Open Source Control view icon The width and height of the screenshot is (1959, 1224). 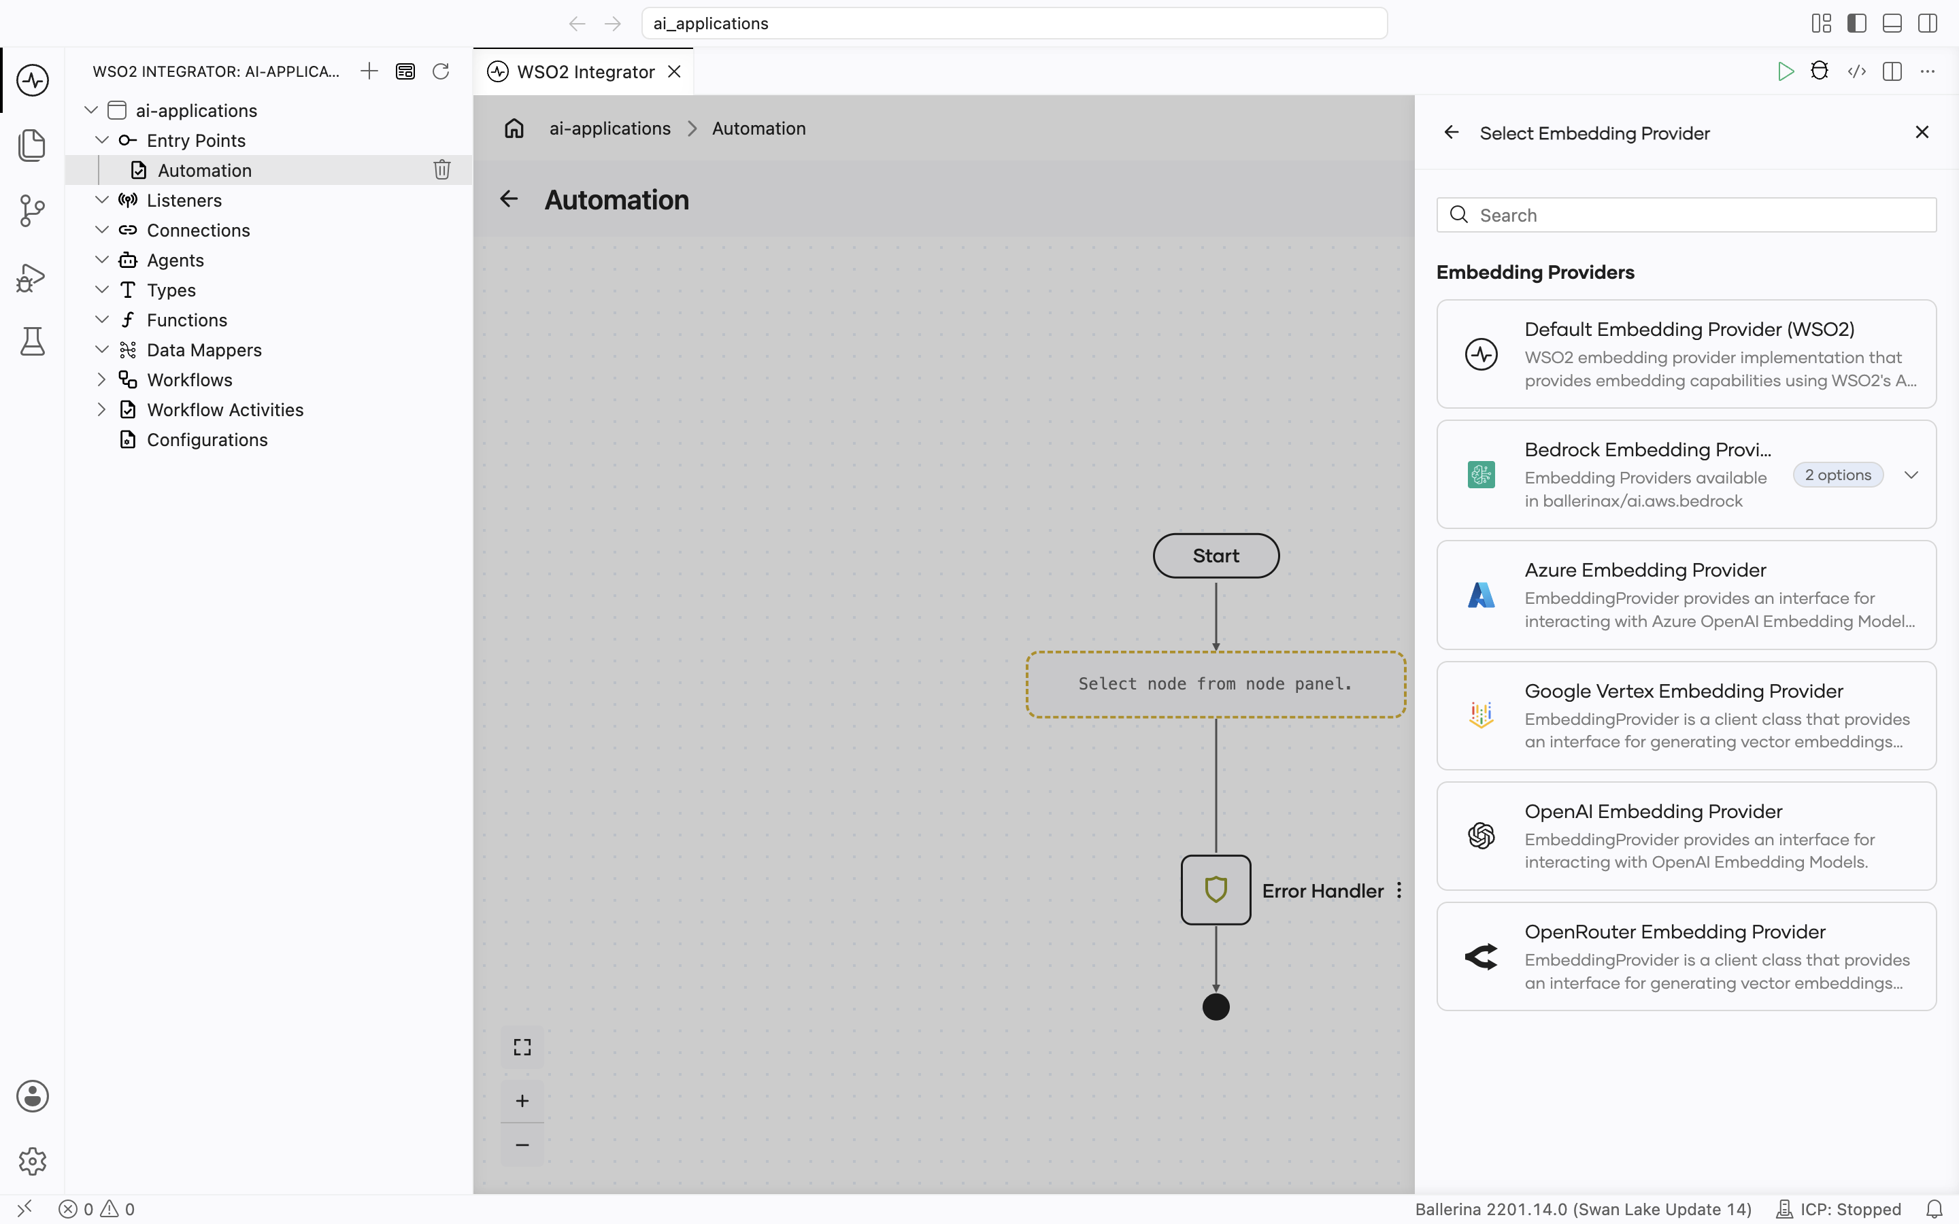[x=33, y=211]
